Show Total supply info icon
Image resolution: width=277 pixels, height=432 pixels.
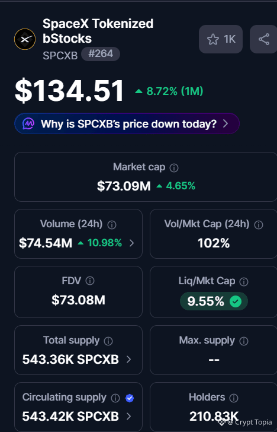coord(108,341)
